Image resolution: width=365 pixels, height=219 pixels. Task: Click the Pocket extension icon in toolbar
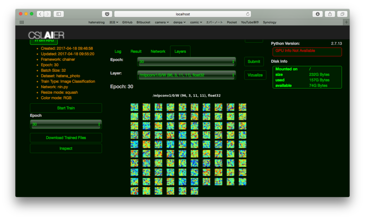(x=107, y=14)
